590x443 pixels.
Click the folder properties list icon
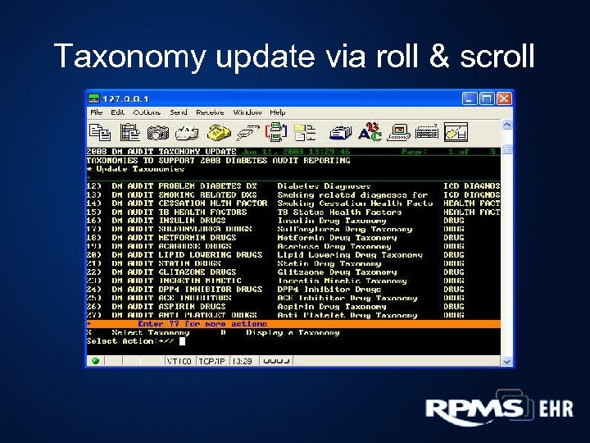[305, 133]
